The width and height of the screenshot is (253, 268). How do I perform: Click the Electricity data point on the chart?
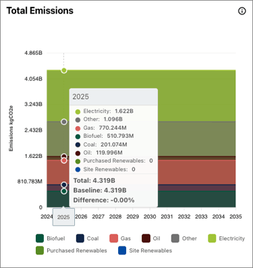coord(64,70)
